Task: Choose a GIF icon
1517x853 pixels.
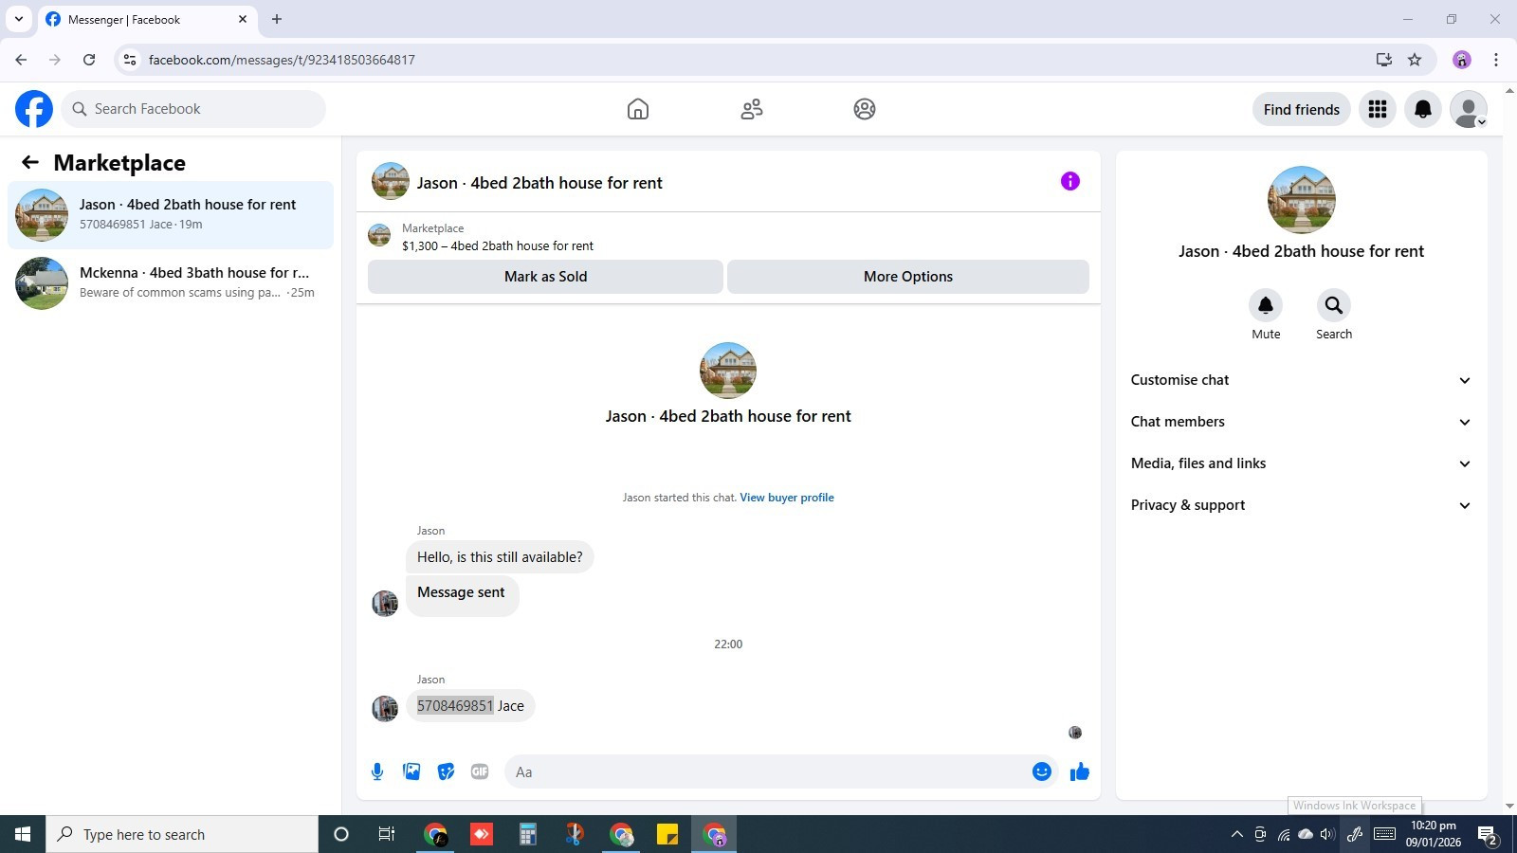Action: click(480, 771)
